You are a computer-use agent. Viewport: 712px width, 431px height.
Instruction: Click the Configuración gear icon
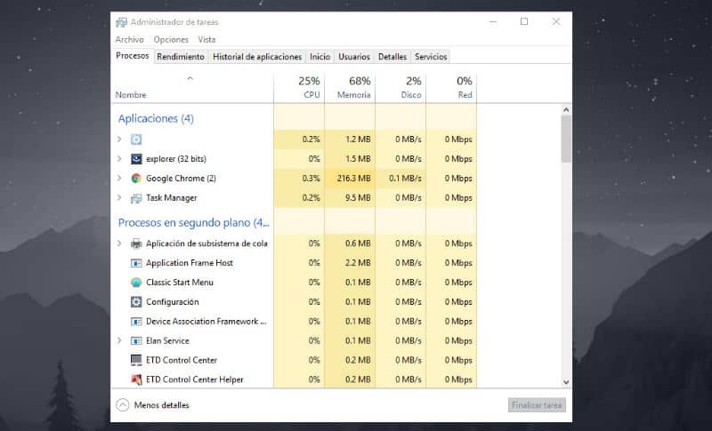[x=136, y=302]
